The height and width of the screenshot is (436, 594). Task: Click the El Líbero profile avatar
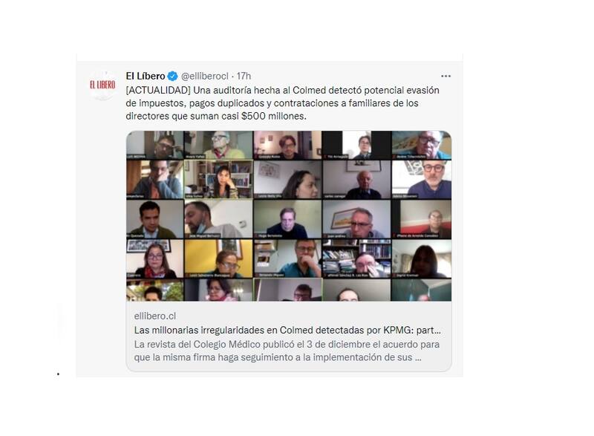[x=102, y=85]
